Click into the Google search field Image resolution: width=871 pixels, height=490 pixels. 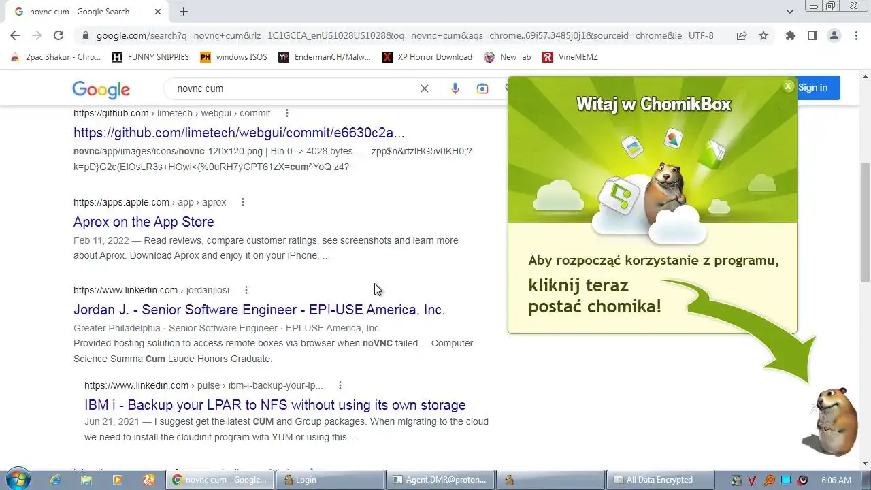[293, 88]
